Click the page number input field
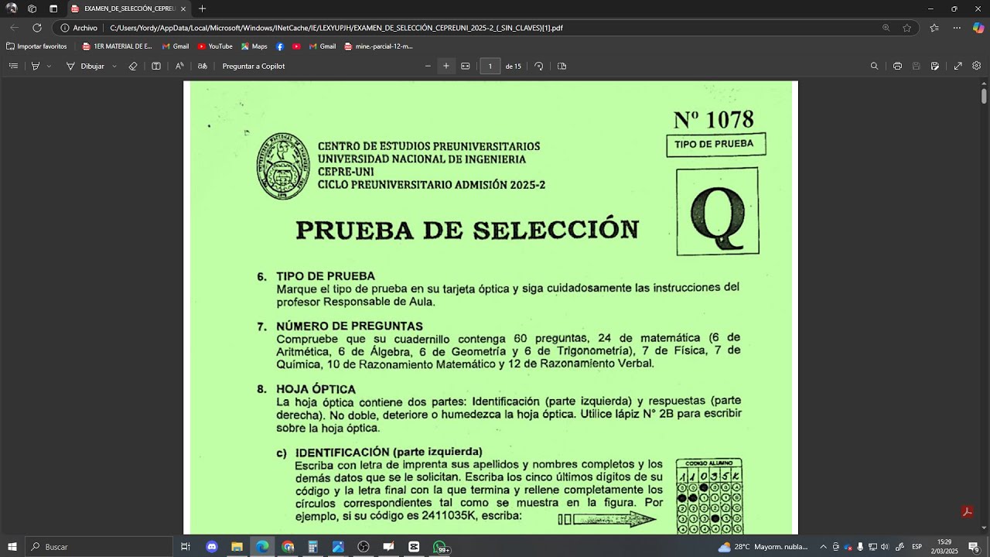 490,66
